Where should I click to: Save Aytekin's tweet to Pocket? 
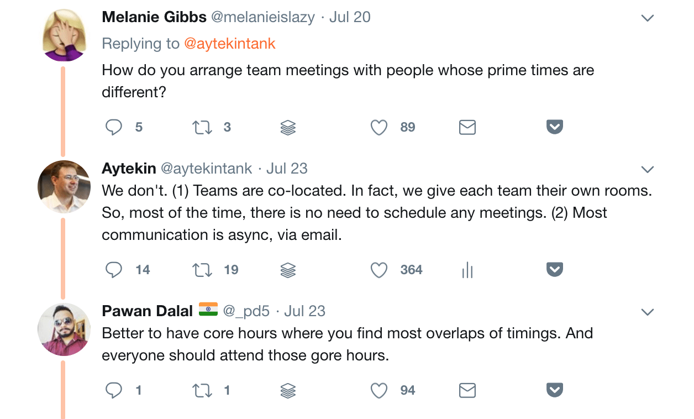tap(554, 270)
